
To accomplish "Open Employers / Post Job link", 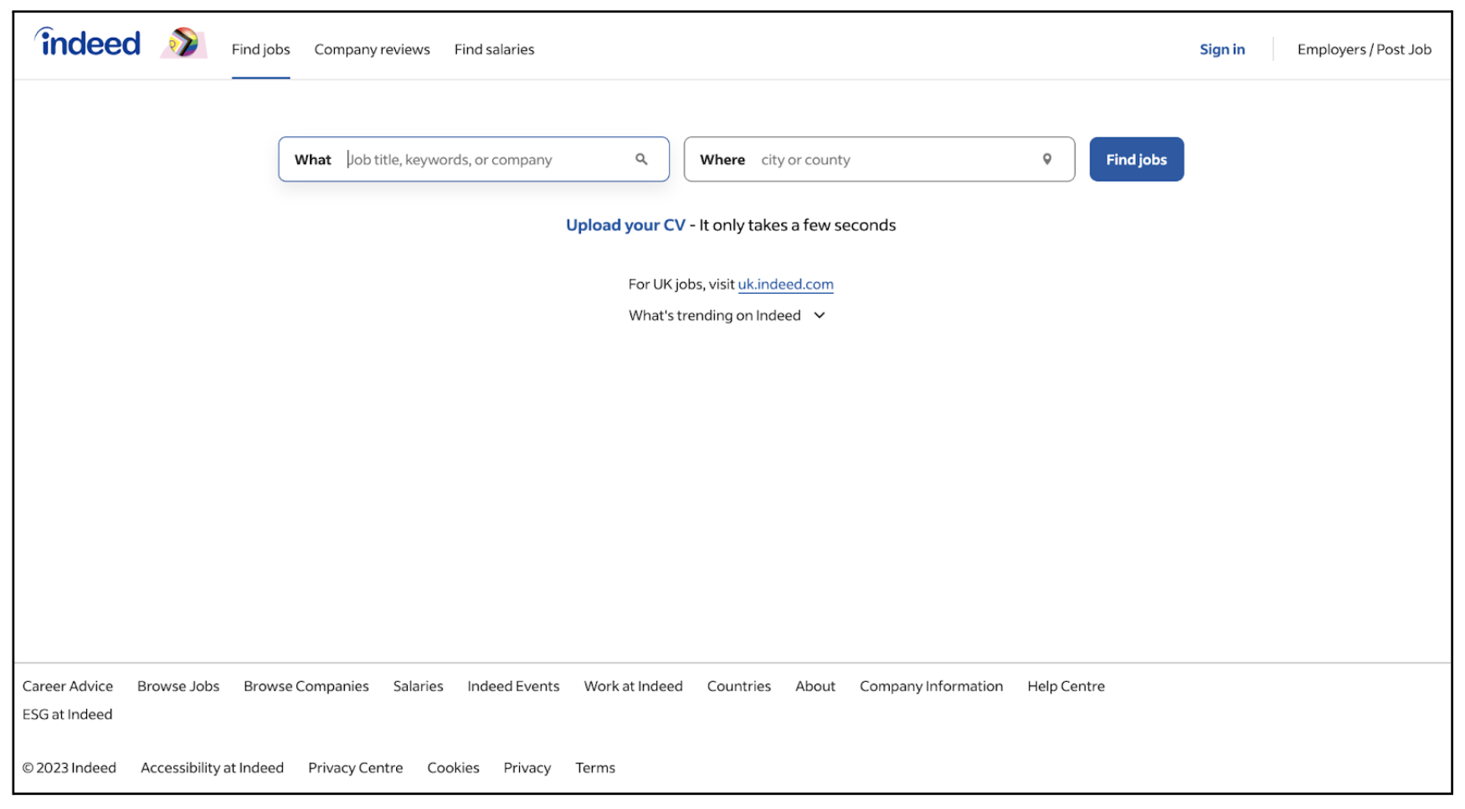I will (x=1364, y=49).
